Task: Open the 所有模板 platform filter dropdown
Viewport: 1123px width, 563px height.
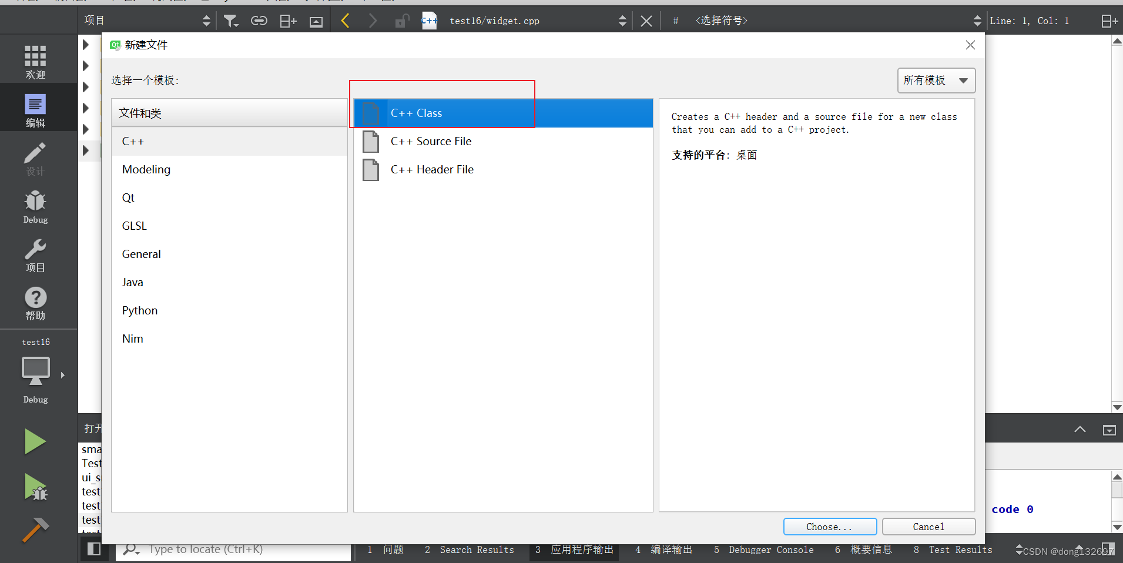Action: (x=936, y=81)
